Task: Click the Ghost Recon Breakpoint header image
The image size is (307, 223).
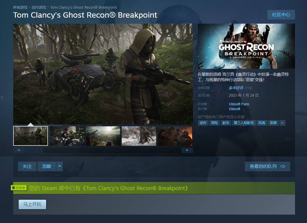Action: coord(246,46)
